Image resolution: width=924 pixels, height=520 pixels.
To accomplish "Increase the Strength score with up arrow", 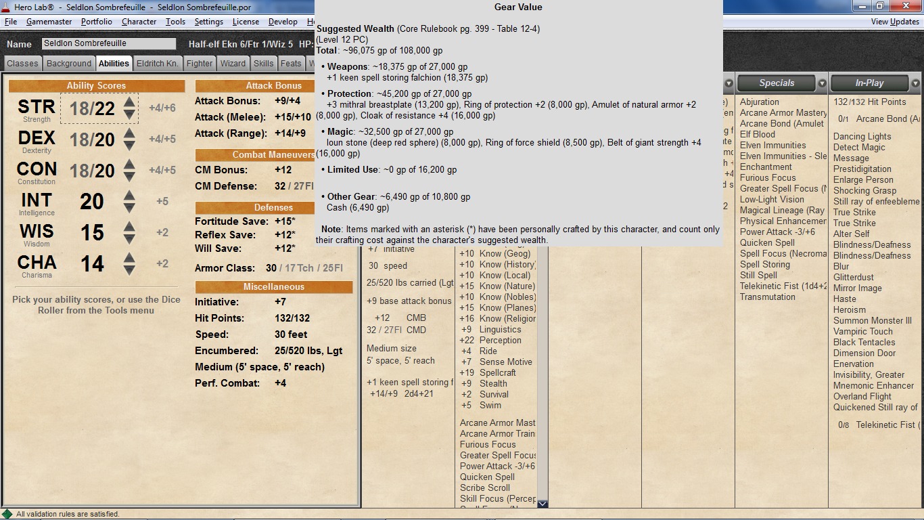I will (129, 102).
